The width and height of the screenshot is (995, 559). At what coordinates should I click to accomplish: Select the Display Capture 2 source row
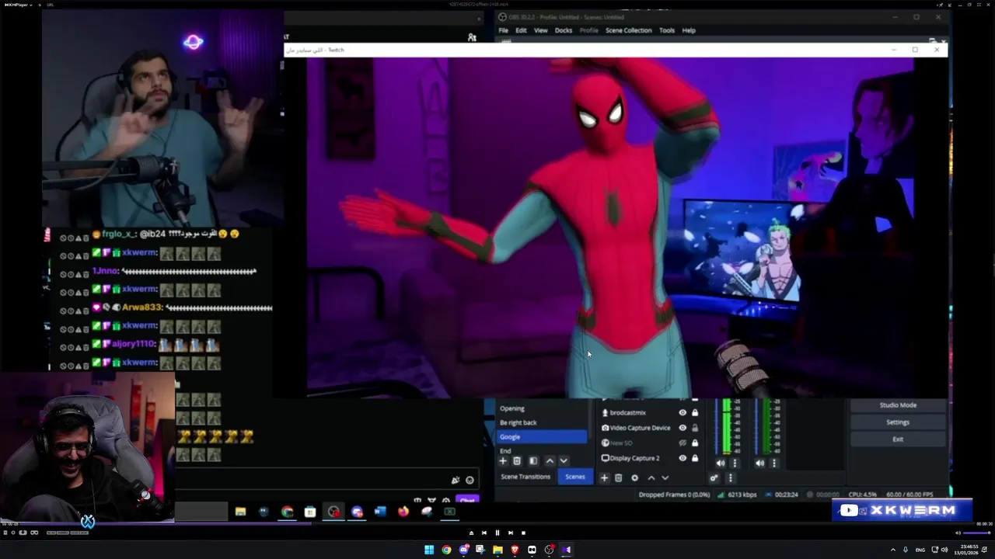pyautogui.click(x=649, y=458)
